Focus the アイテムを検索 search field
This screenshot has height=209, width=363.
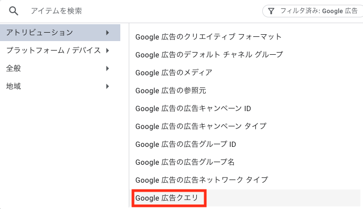pyautogui.click(x=139, y=11)
